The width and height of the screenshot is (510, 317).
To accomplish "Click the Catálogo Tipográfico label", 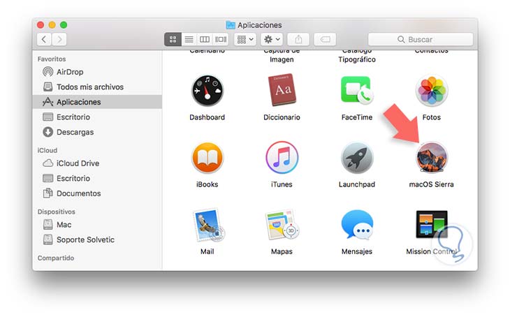I will pos(357,55).
